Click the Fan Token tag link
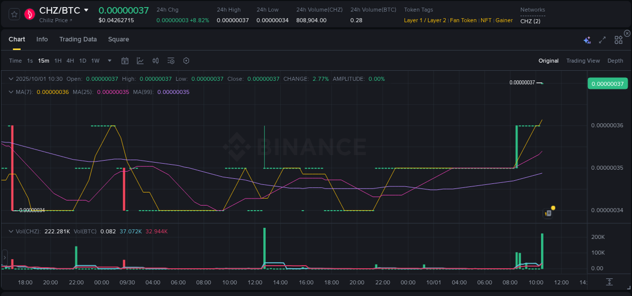Screen dimensions: 632x296 (463, 20)
